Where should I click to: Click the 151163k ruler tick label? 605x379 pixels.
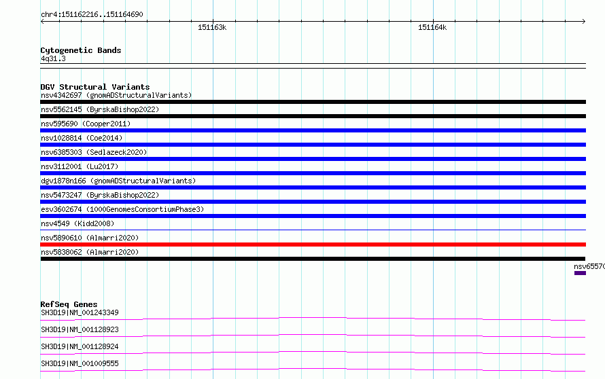click(212, 27)
